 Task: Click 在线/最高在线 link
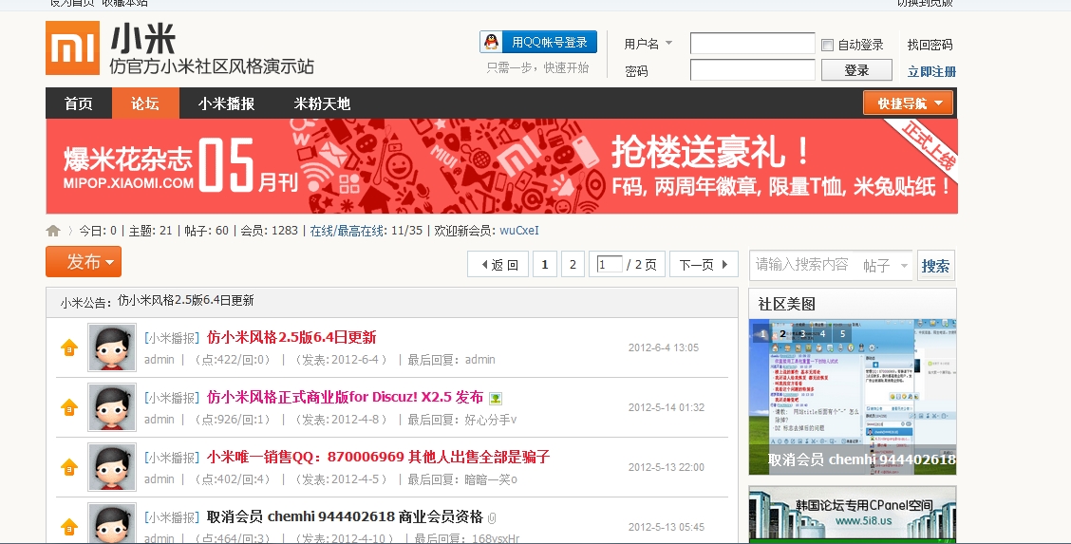(x=348, y=231)
